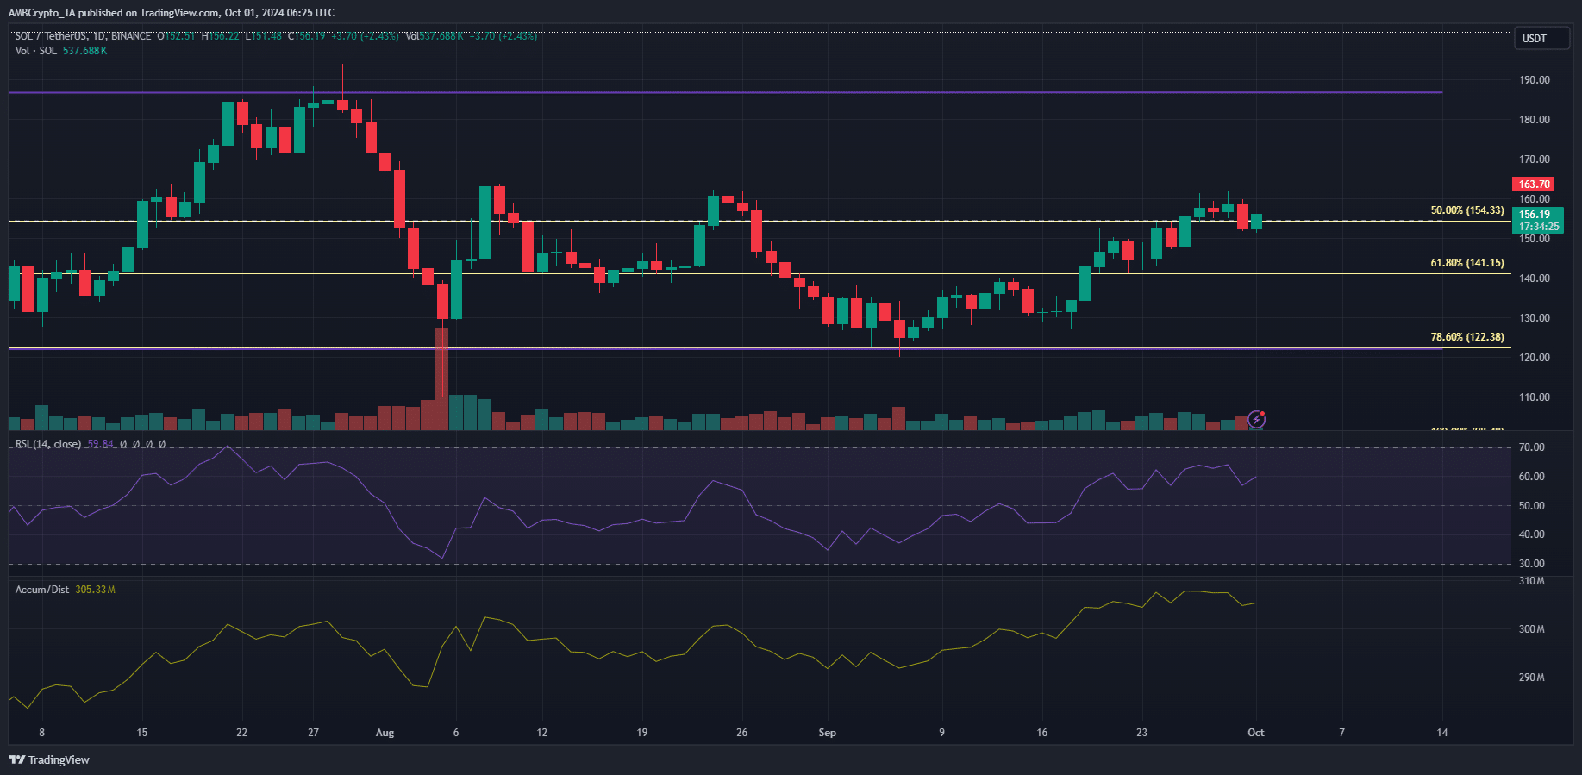Click the RSI (14, close) indicator legend
1582x775 pixels.
click(48, 444)
